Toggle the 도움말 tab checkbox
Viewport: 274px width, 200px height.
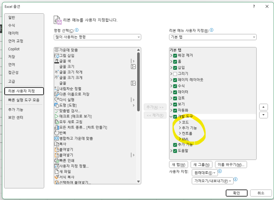pyautogui.click(x=175, y=151)
